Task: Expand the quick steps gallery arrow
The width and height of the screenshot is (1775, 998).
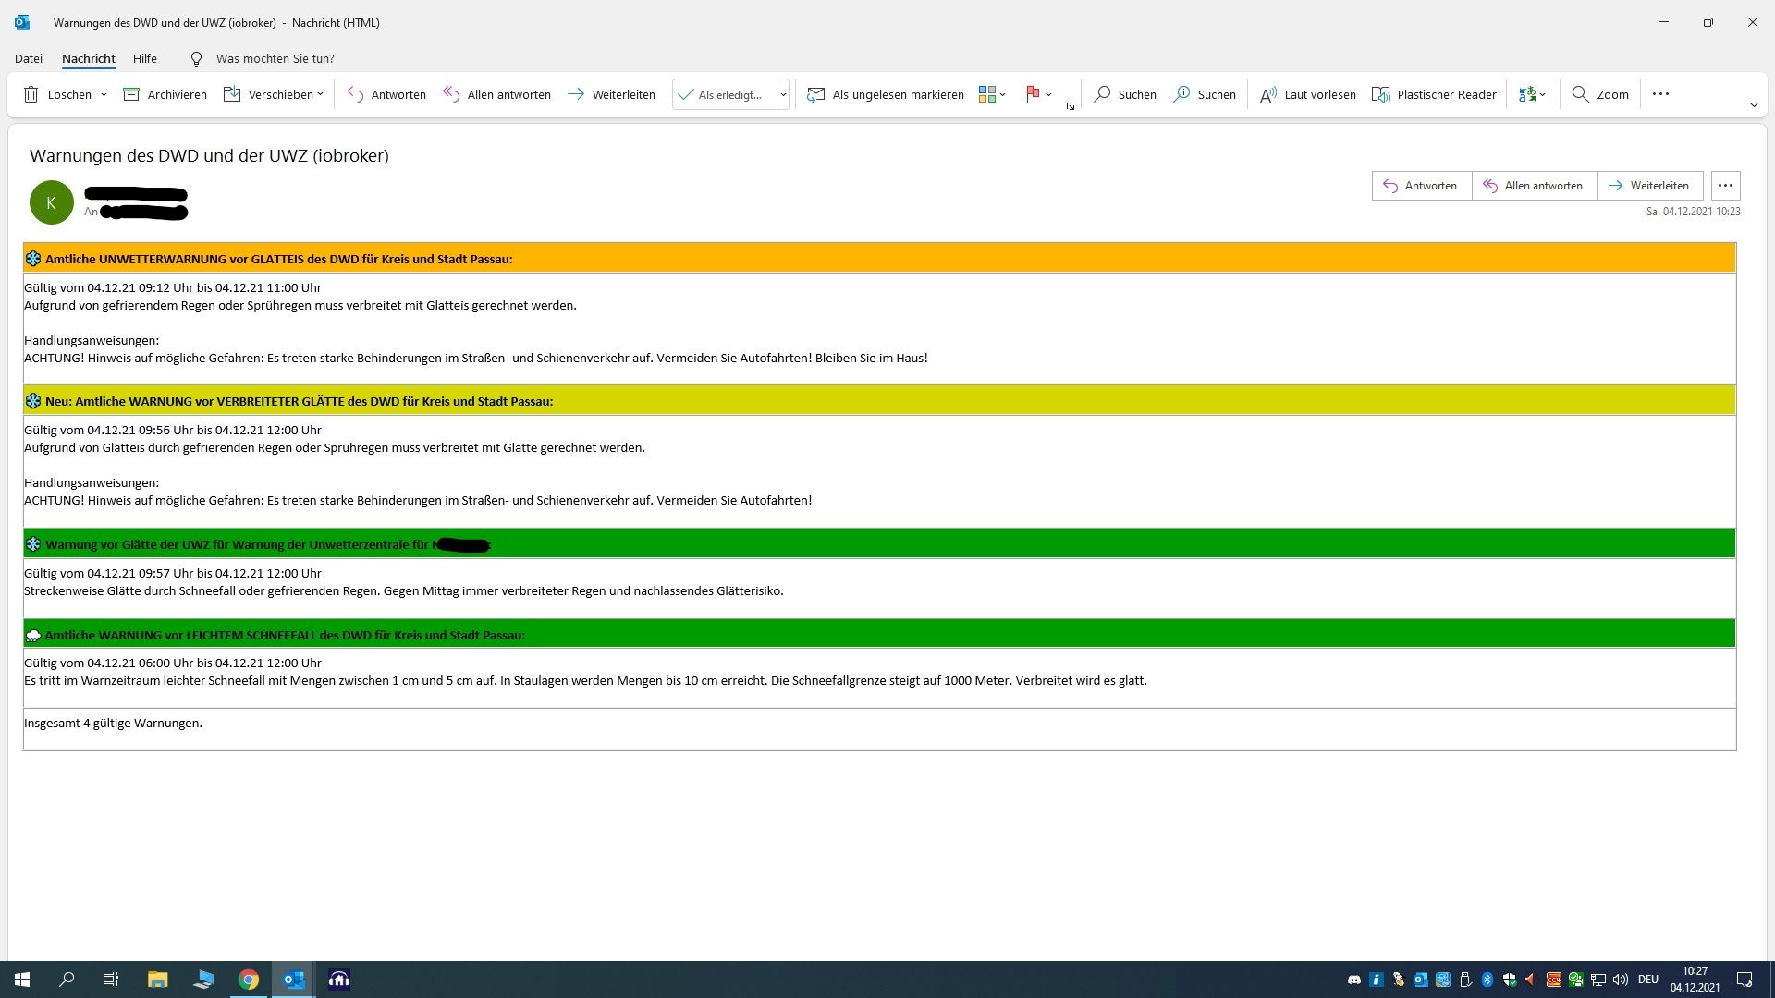Action: click(x=783, y=94)
